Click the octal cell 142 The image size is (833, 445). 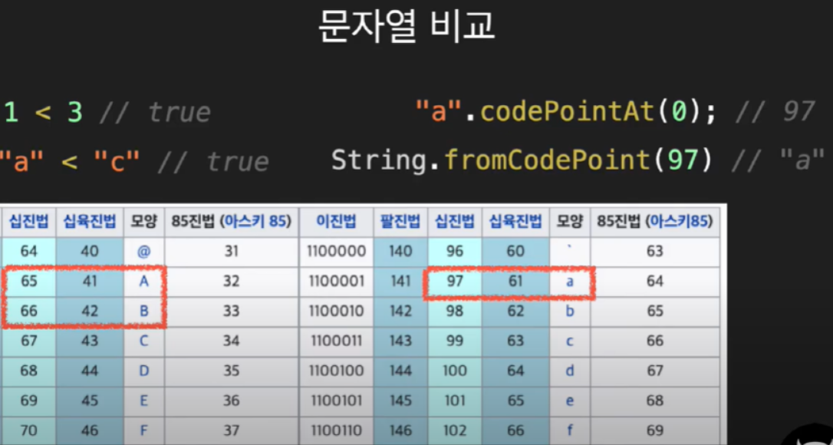point(400,311)
